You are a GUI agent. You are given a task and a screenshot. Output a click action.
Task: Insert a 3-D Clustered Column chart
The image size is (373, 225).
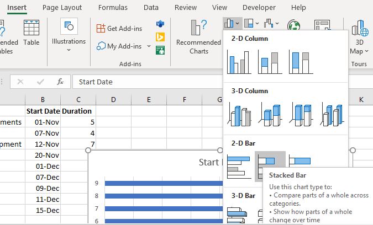[239, 114]
